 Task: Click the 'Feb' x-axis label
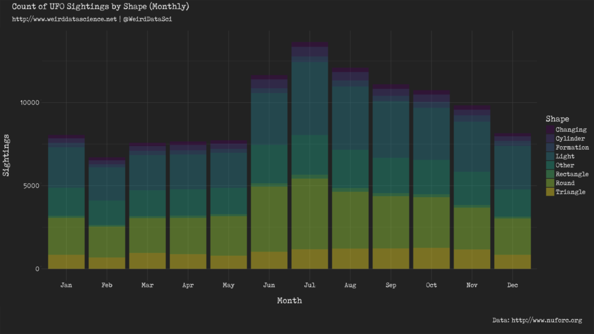(107, 285)
